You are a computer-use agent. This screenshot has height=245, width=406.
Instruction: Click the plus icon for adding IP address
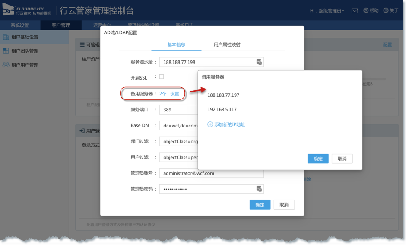[210, 124]
